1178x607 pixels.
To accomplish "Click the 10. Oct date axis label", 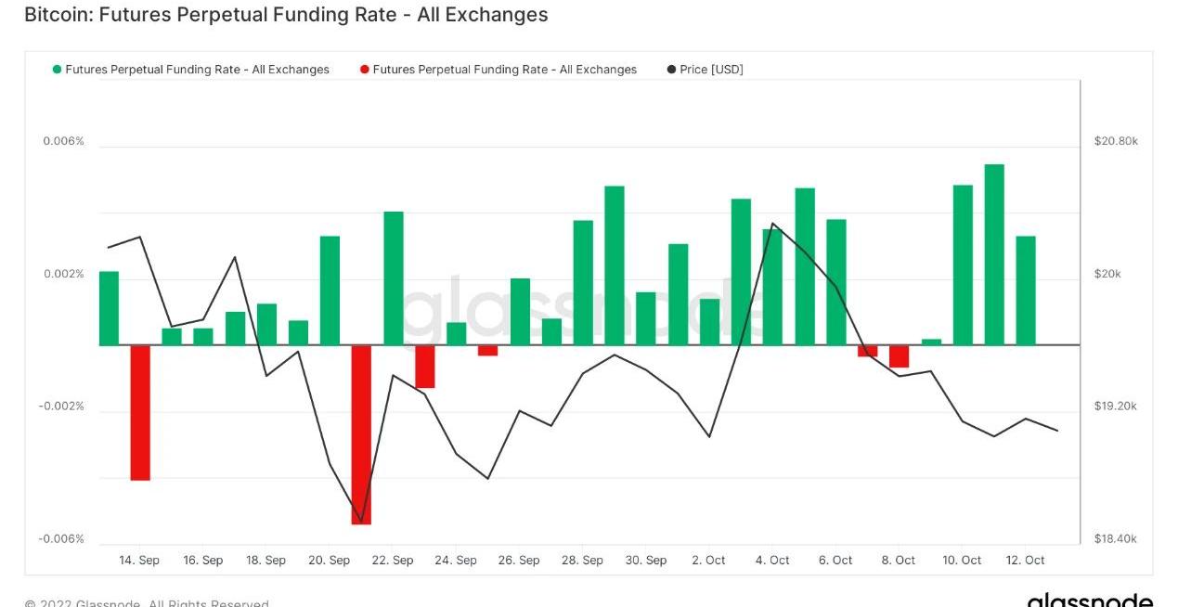I will coord(962,561).
